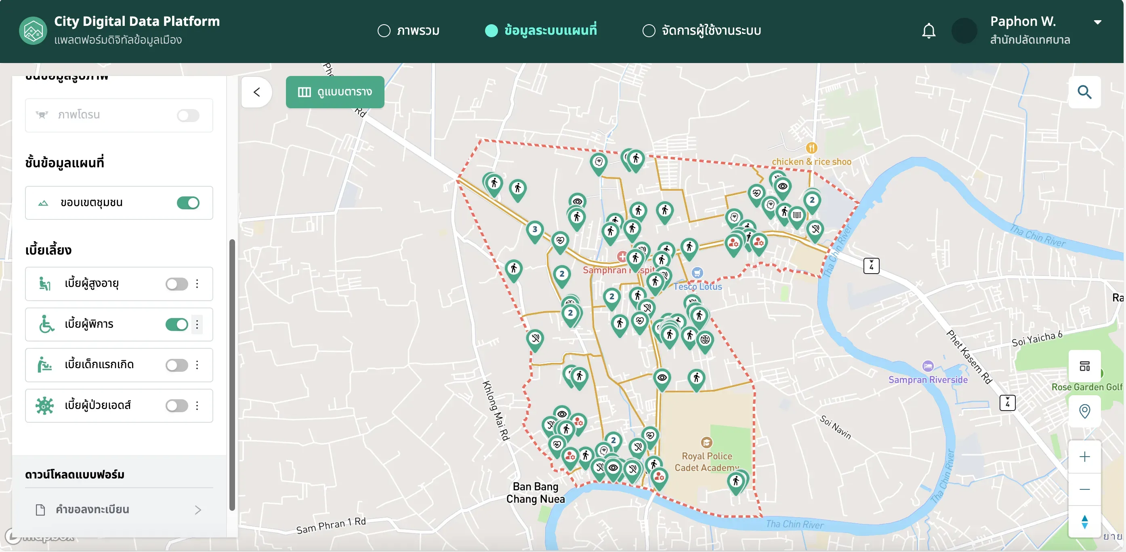
Task: Expand the คำขอลงทะเบียน download item
Action: tap(119, 510)
